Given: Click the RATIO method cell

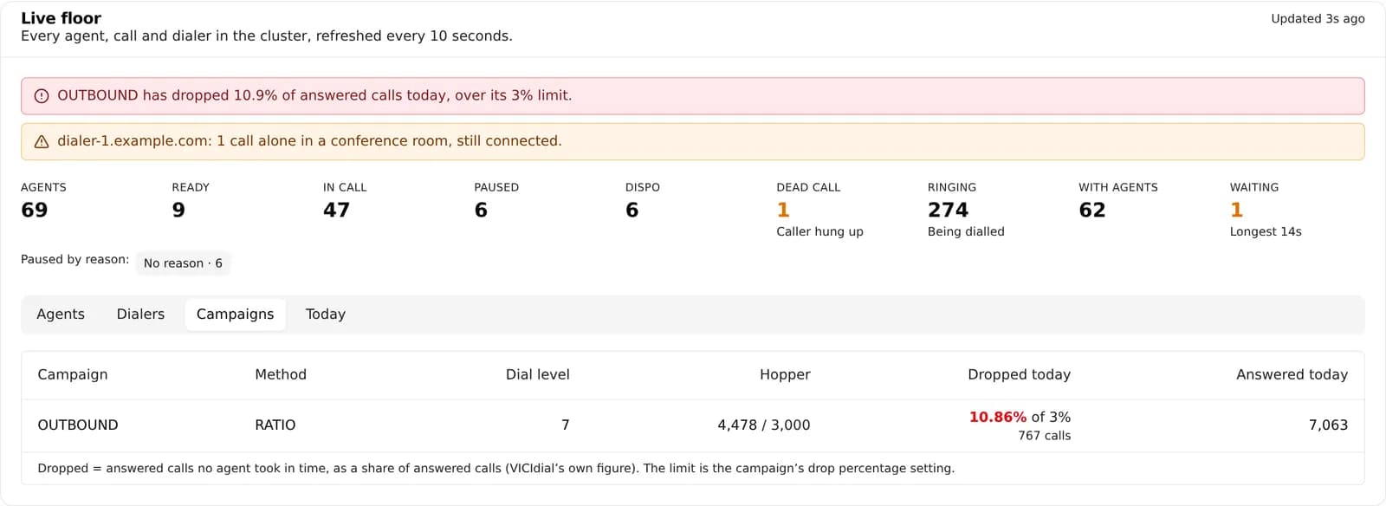Looking at the screenshot, I should tap(275, 425).
